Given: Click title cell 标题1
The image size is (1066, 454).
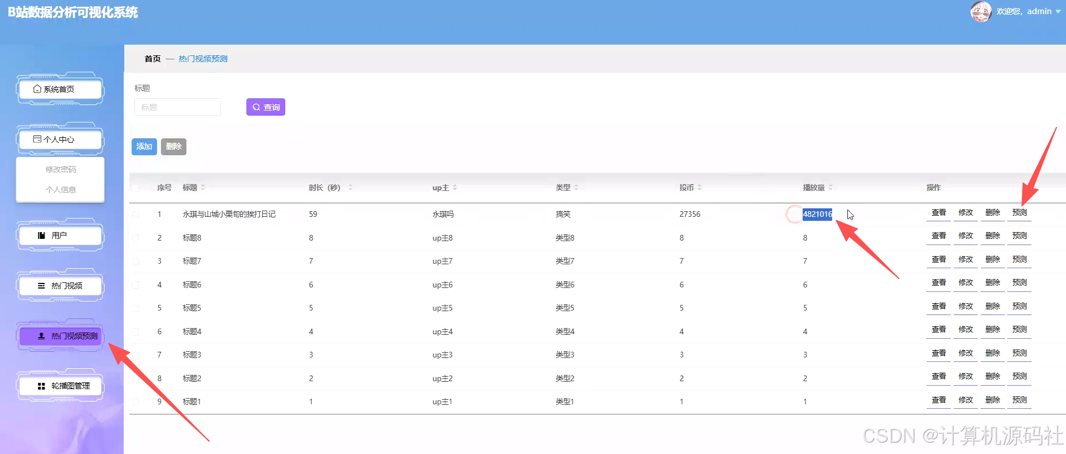Looking at the screenshot, I should 192,402.
